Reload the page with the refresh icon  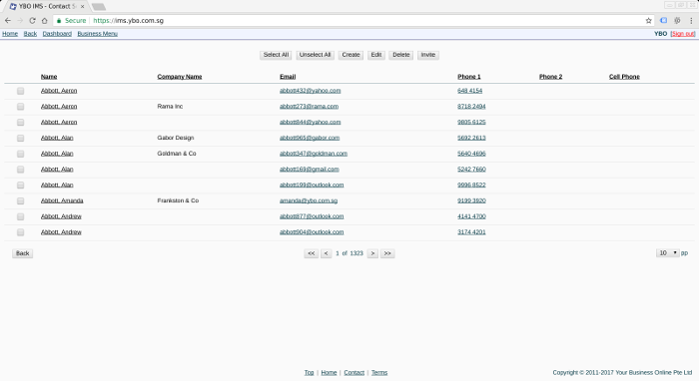pos(32,21)
